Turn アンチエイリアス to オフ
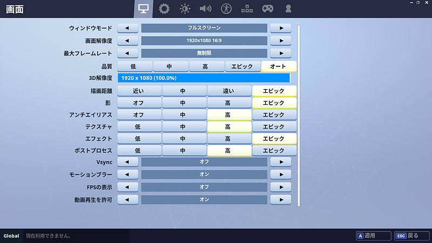Screen dimensions: 432x243 coord(139,115)
